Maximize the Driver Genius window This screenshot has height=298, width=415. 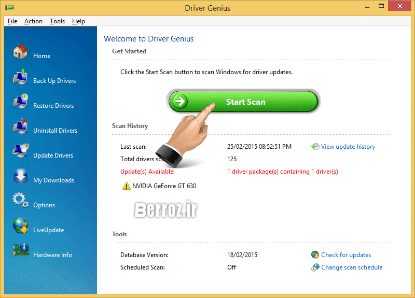point(381,6)
